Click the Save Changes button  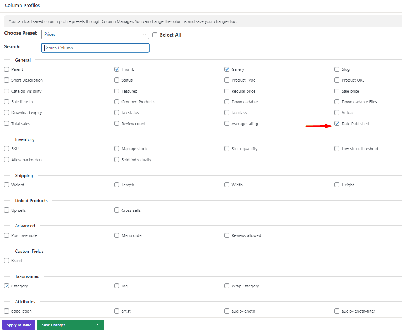(53, 325)
